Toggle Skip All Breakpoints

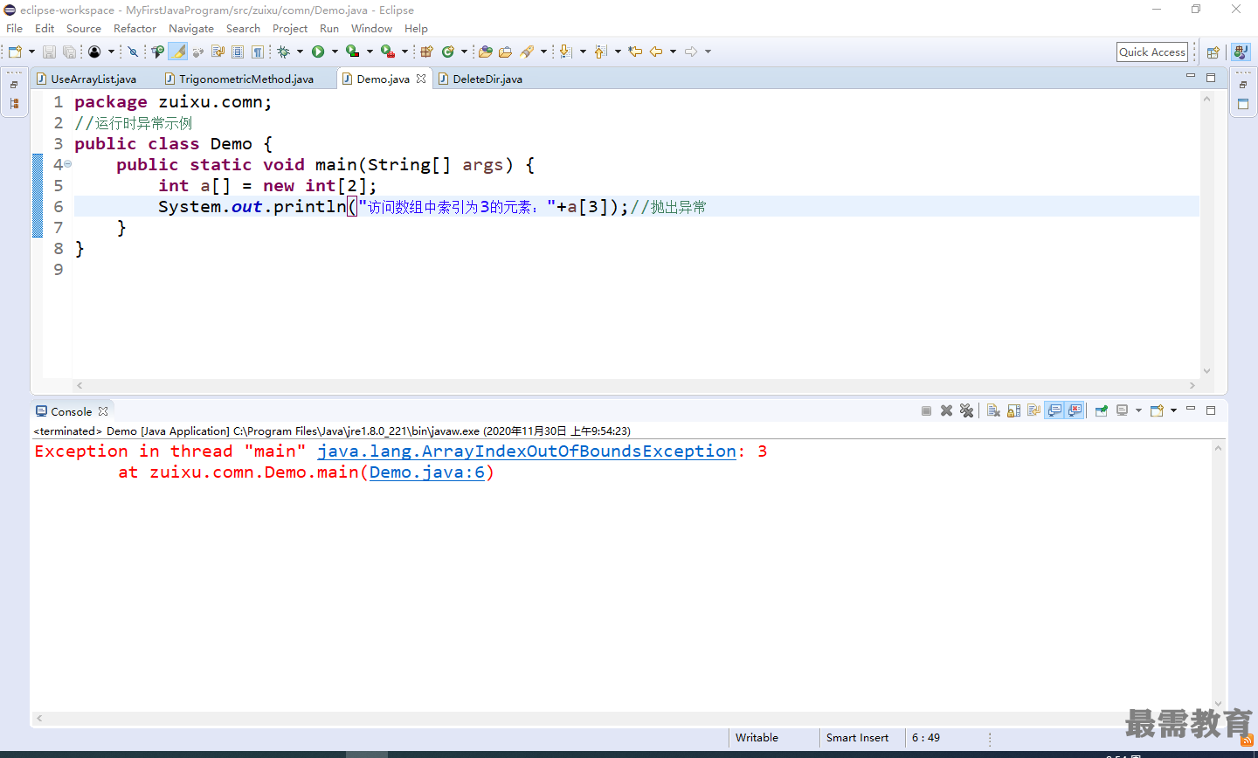tap(134, 52)
